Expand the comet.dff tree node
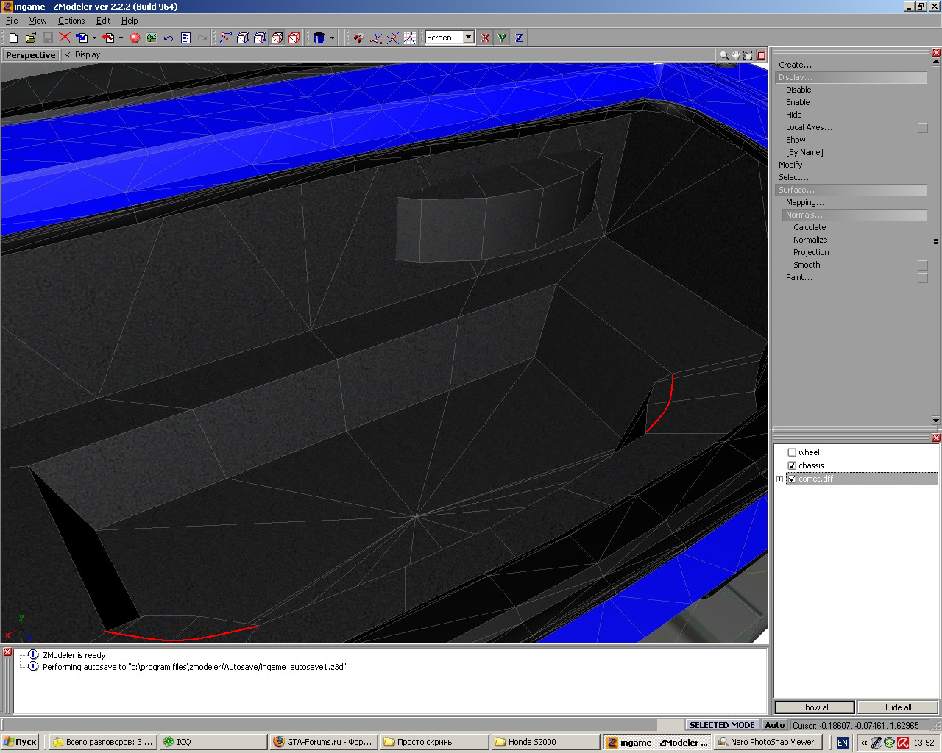Viewport: 942px width, 753px height. tap(779, 479)
